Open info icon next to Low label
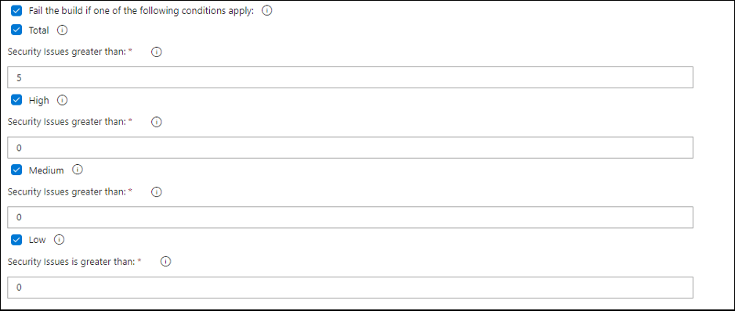735x311 pixels. [x=59, y=239]
